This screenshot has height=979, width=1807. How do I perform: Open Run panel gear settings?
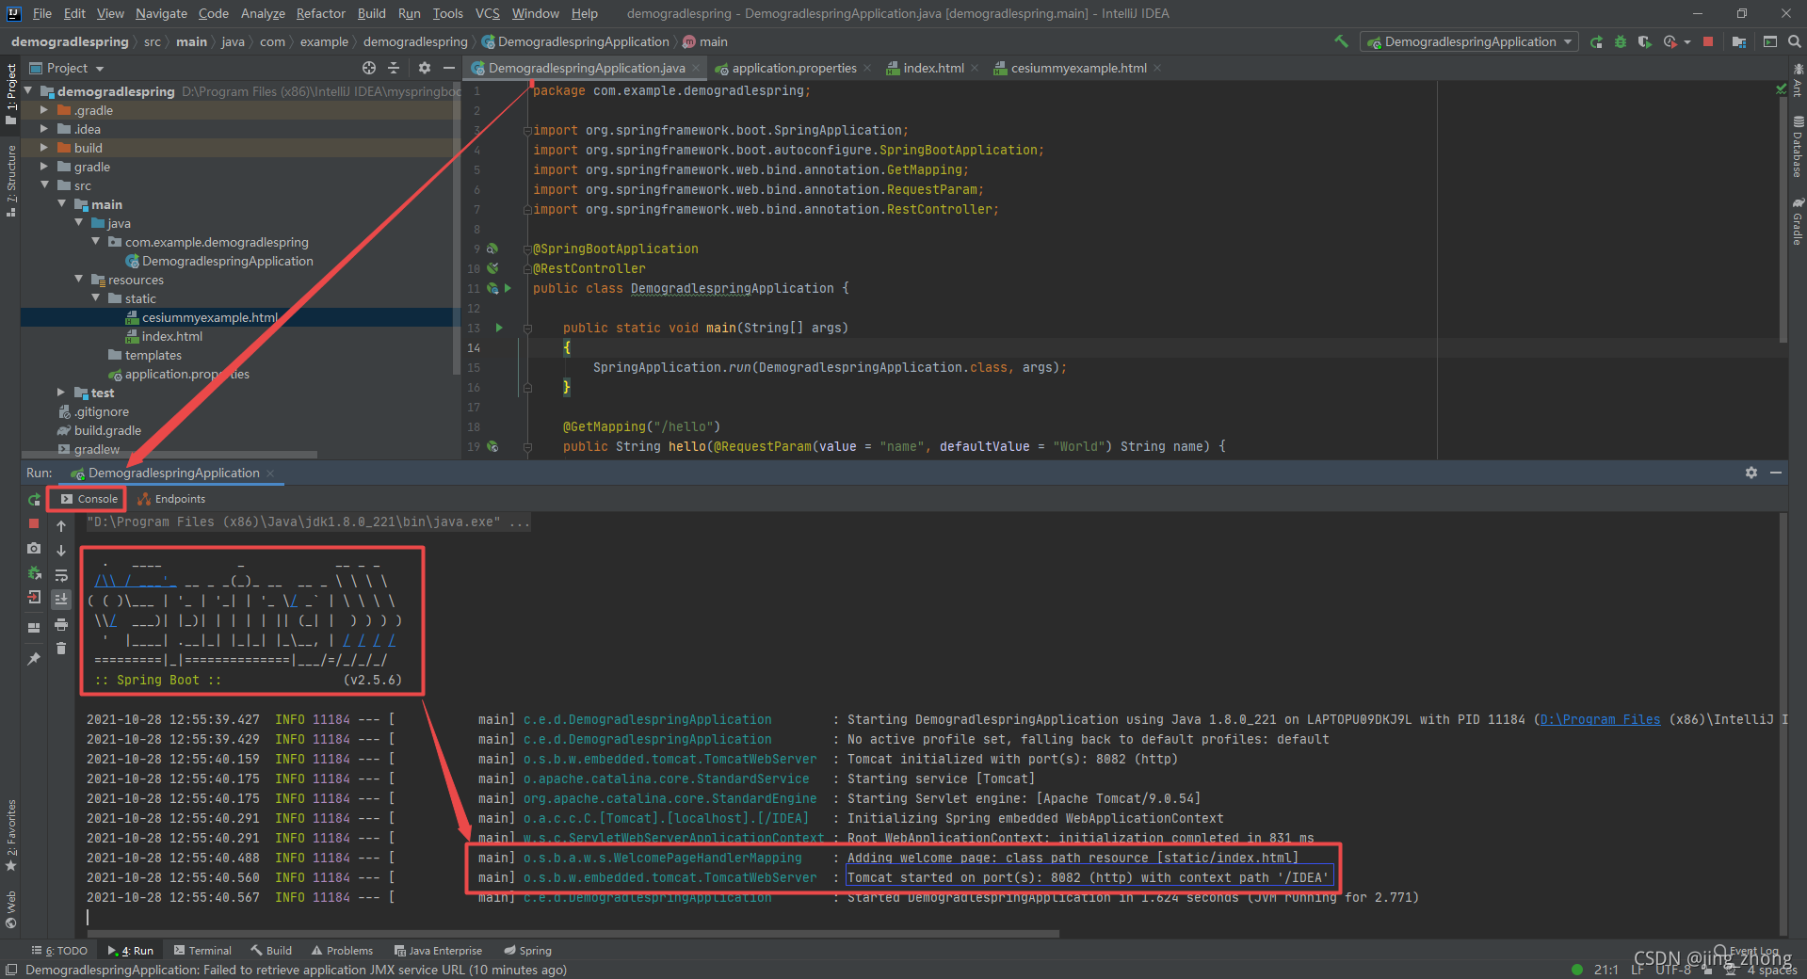[x=1751, y=473]
